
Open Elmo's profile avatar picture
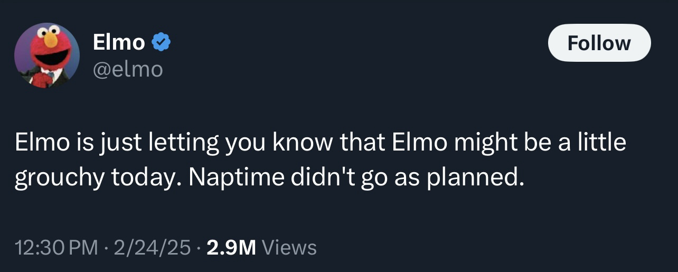pos(47,55)
